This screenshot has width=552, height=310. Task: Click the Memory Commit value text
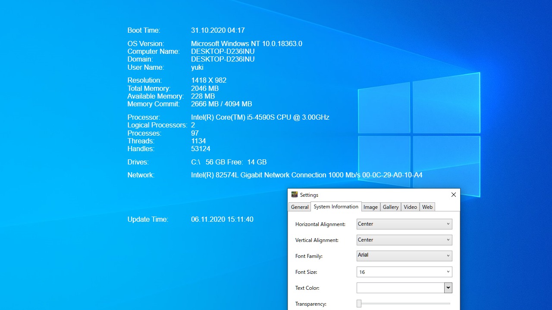[221, 104]
